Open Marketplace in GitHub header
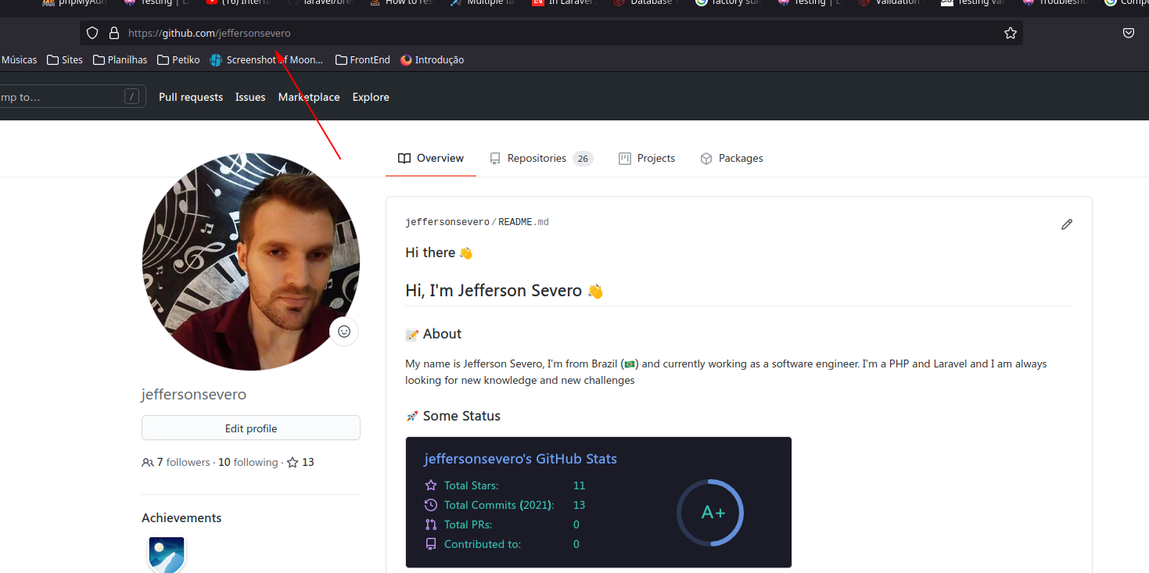Viewport: 1149px width, 573px height. 309,97
